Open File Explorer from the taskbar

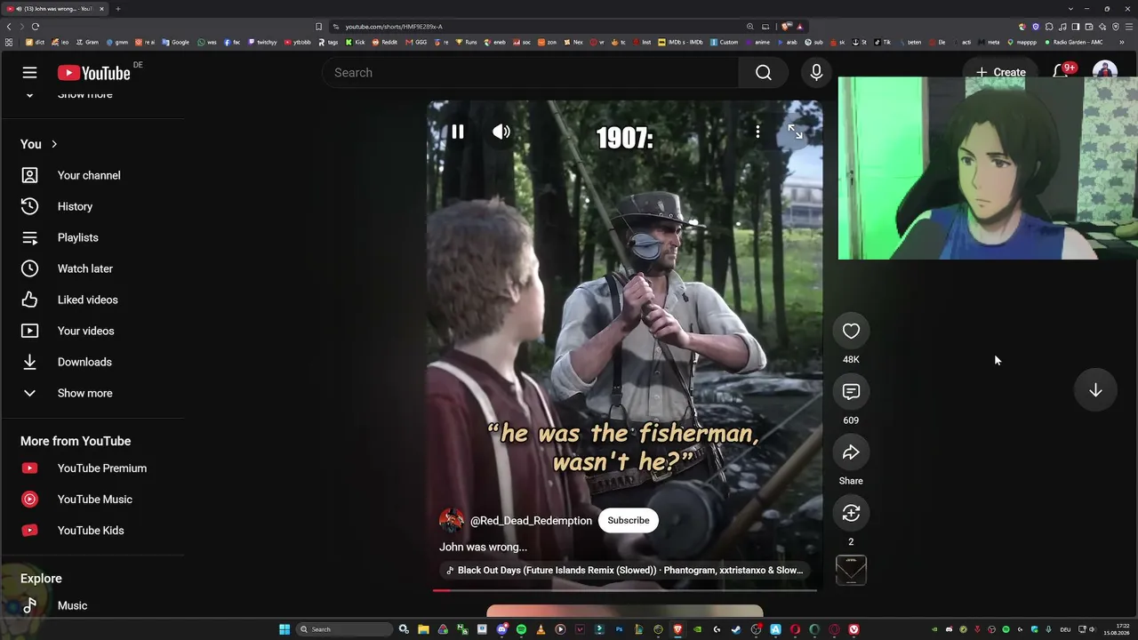coord(423,629)
